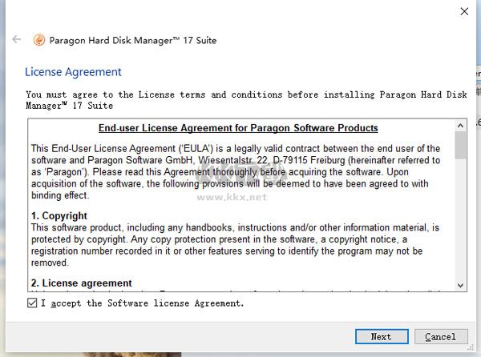481x357 pixels.
Task: Click the Paragon orange logo icon
Action: (38, 40)
